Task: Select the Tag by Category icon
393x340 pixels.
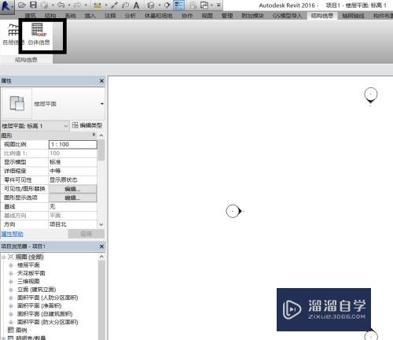Action: pyautogui.click(x=126, y=5)
